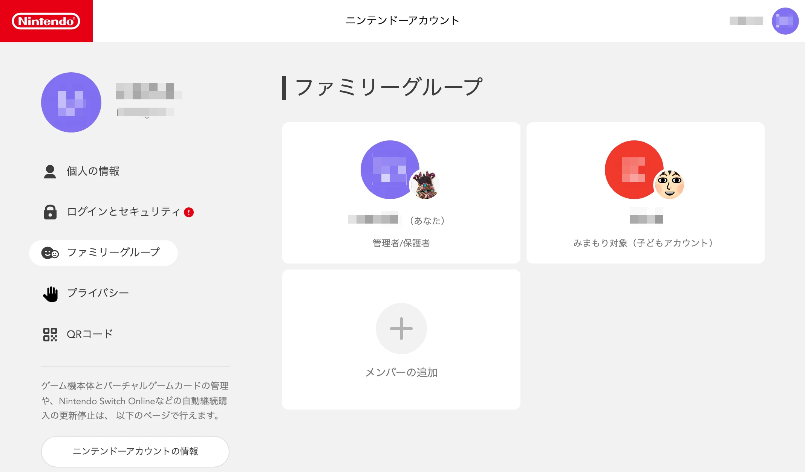
Task: Click the blurred name in the child account card
Action: [x=647, y=215]
